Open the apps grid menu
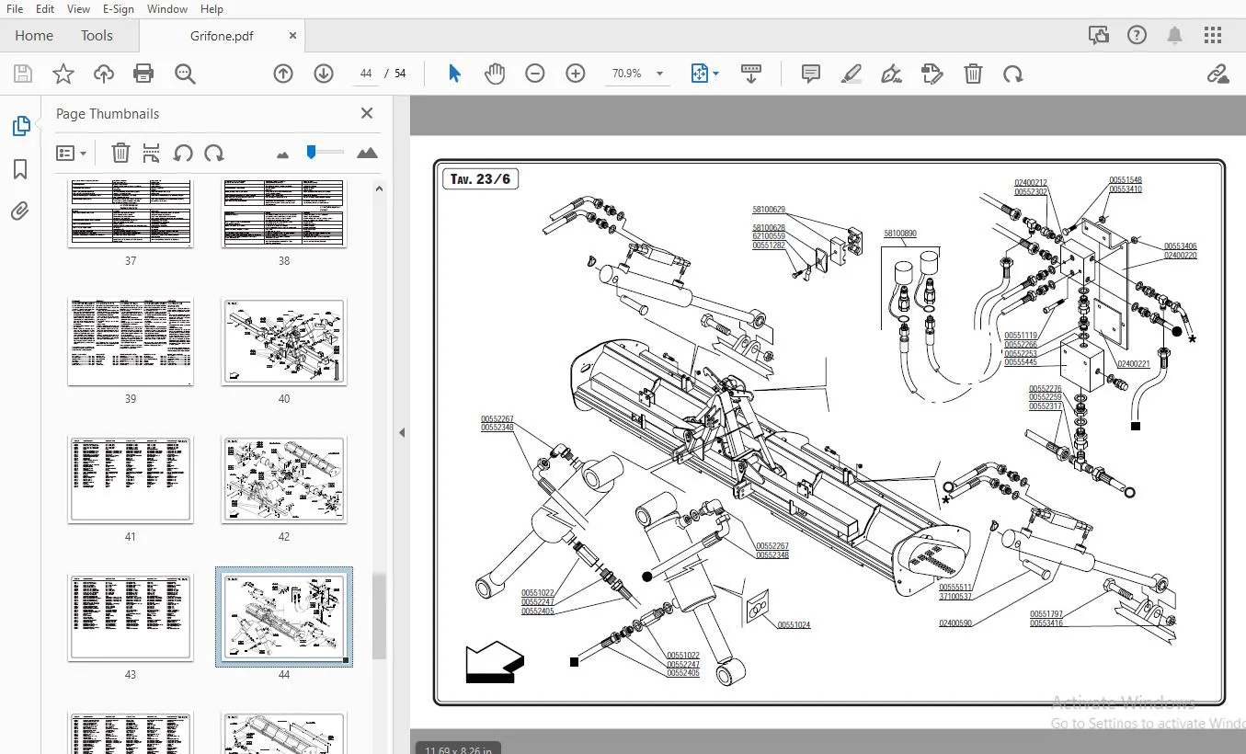Image resolution: width=1246 pixels, height=754 pixels. click(1213, 36)
